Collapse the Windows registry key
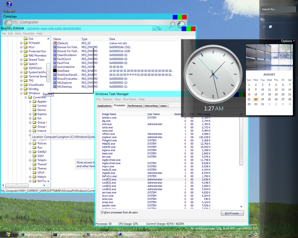Viewport: 298px width, 238px height. click(x=22, y=93)
